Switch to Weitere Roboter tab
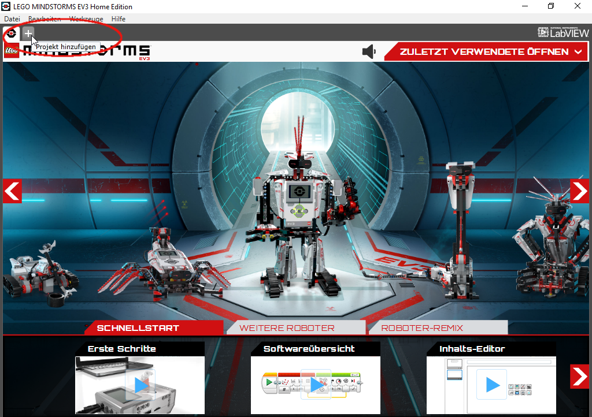Screen dimensions: 592x417 (297, 327)
